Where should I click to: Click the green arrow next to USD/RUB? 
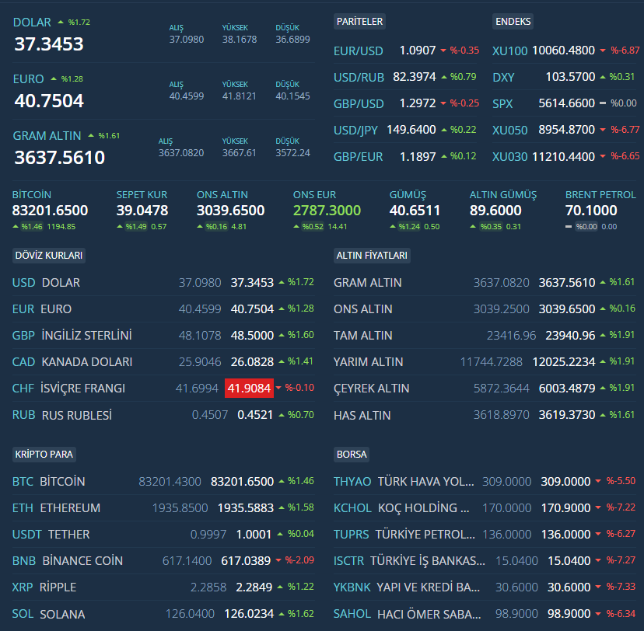click(x=443, y=77)
